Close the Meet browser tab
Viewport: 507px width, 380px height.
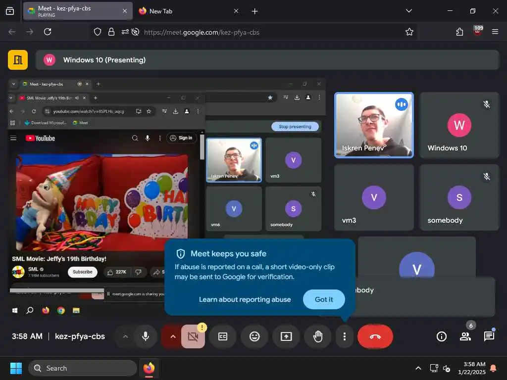(125, 11)
